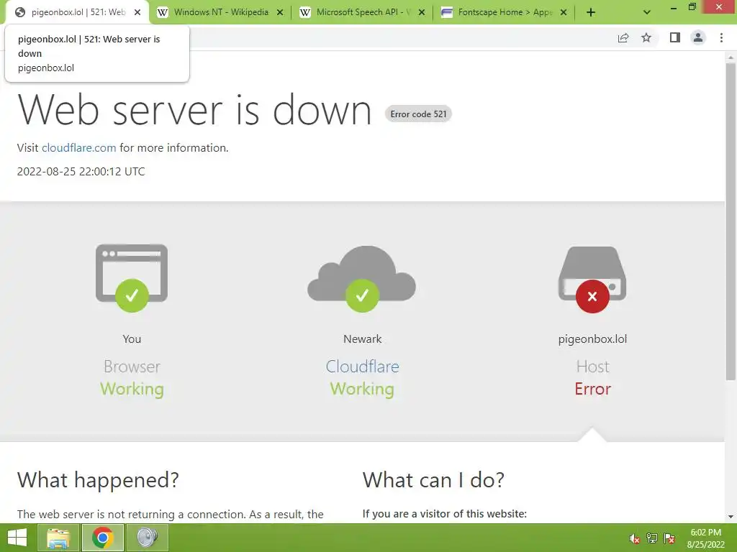Open the speaker app in taskbar
This screenshot has height=552, width=737.
click(148, 538)
